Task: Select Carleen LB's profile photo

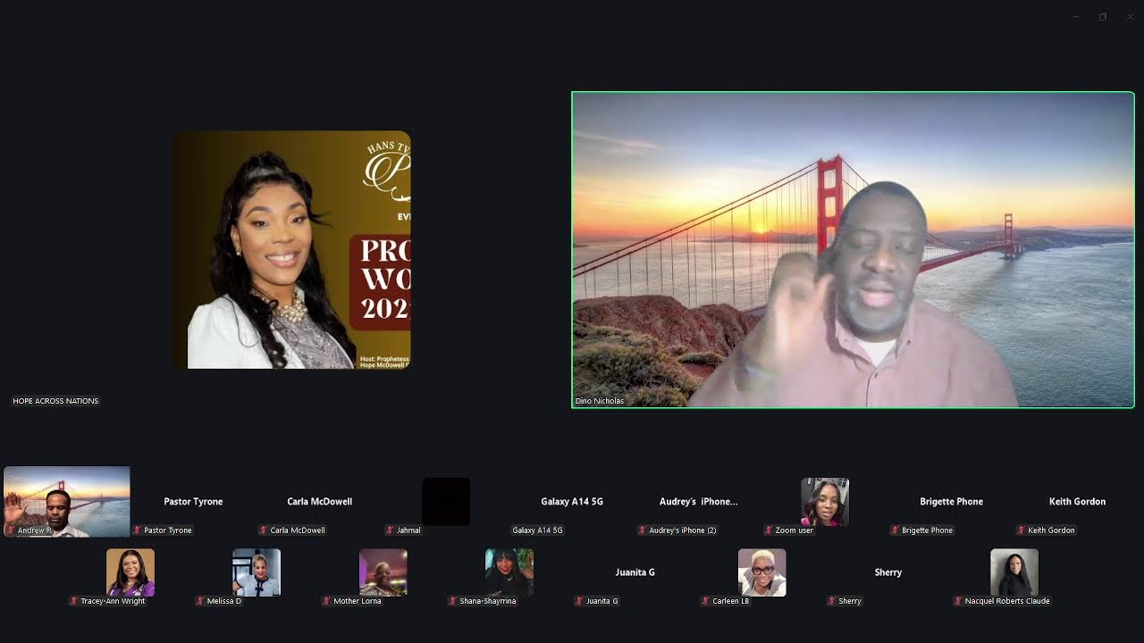Action: point(762,572)
